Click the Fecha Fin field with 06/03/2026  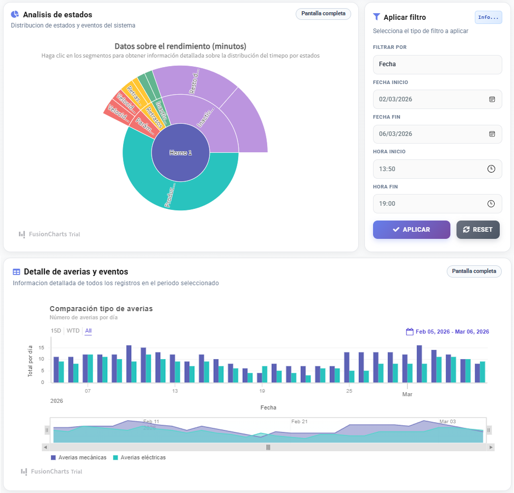(437, 134)
